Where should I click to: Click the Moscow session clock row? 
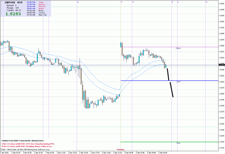(x=36, y=6)
